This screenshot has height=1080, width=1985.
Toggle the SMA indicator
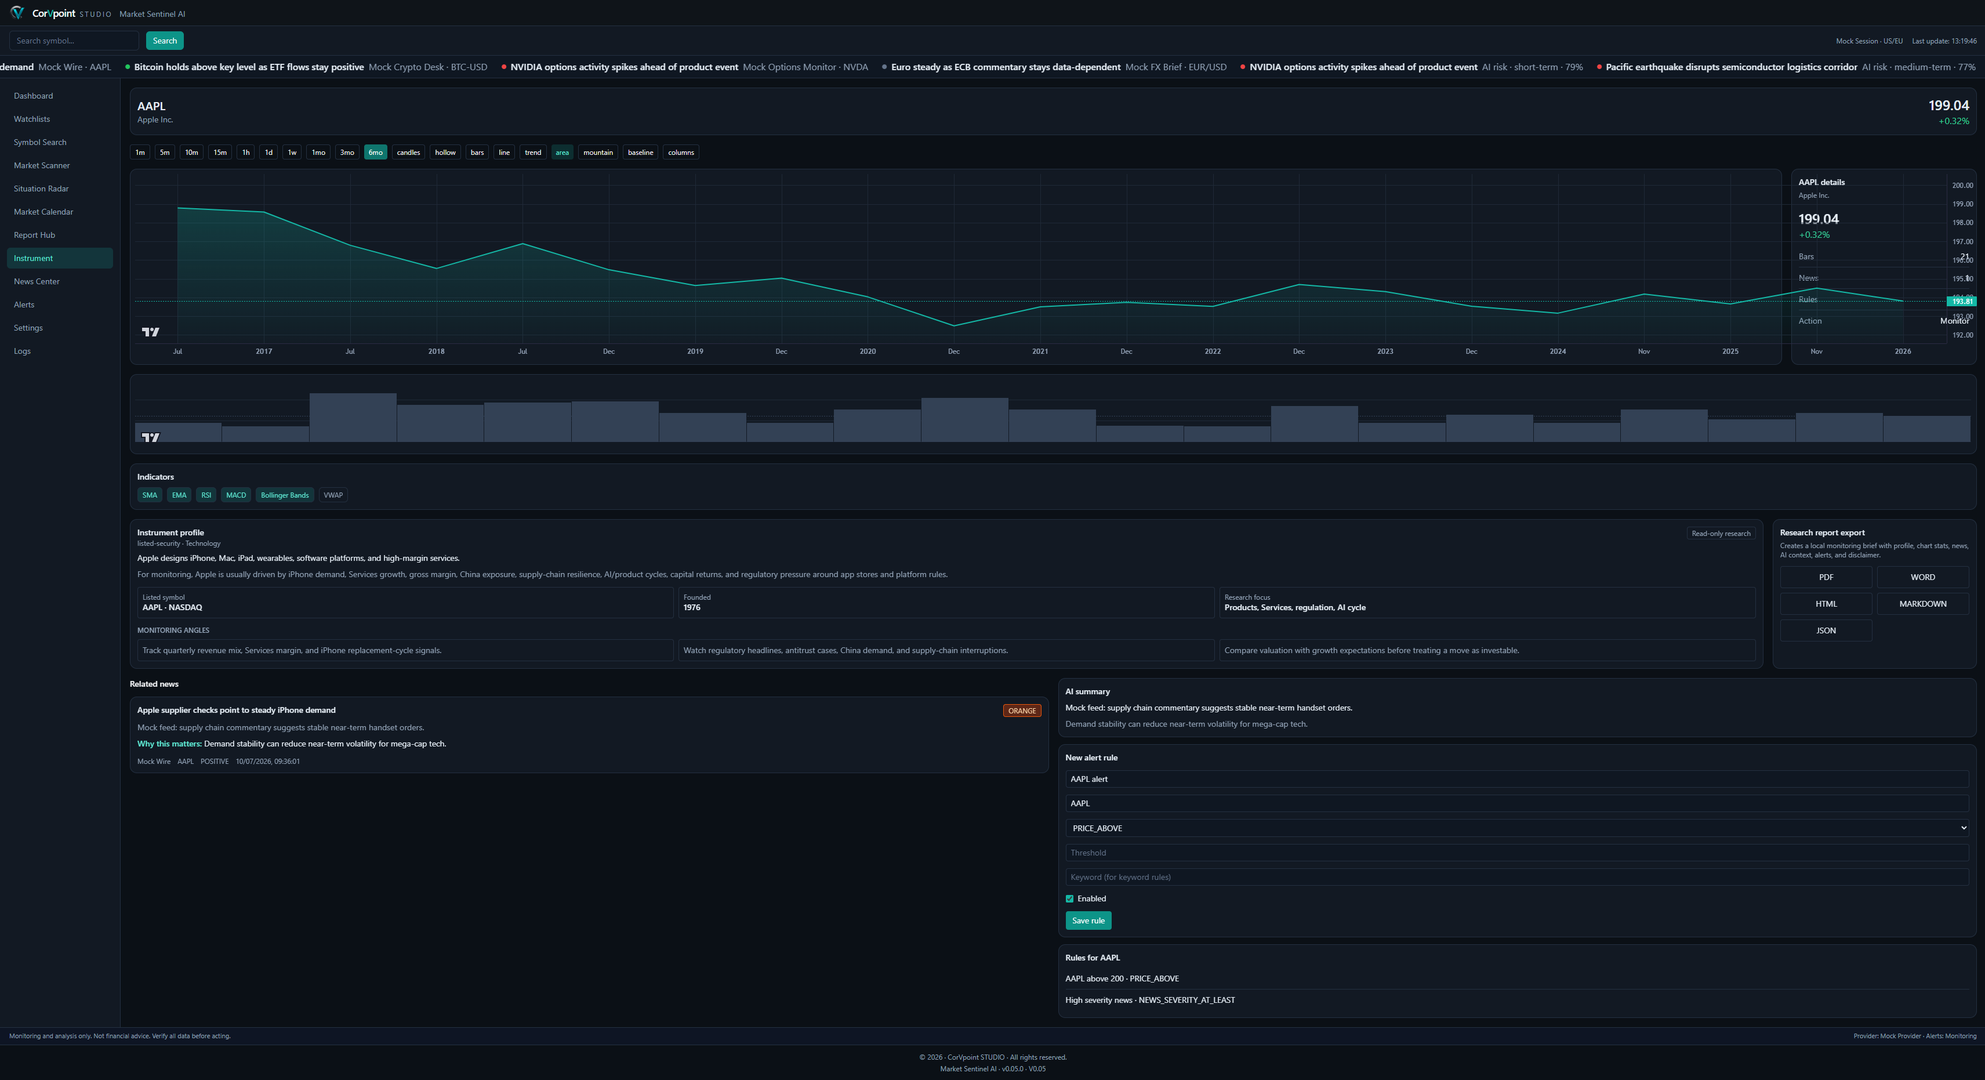tap(150, 495)
